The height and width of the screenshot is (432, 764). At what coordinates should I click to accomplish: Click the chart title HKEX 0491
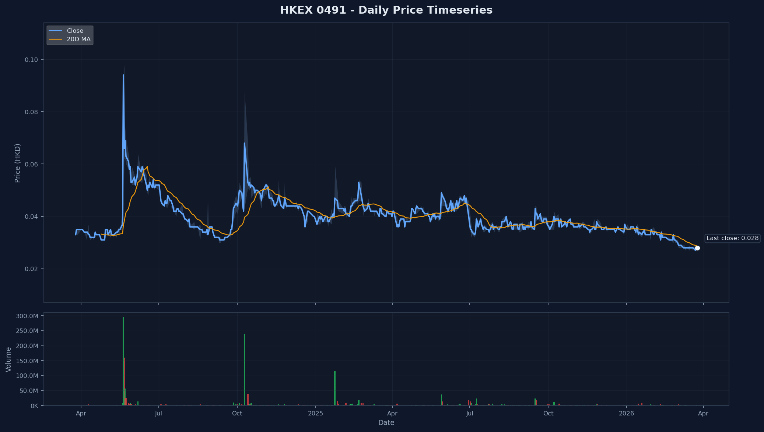pos(386,10)
